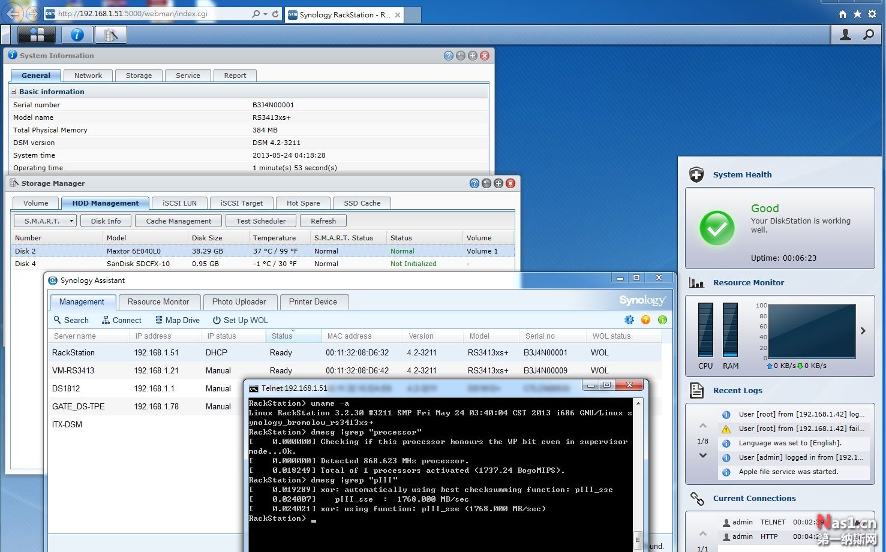Open the Recent Logs widget title link
The height and width of the screenshot is (552, 886).
(x=737, y=391)
